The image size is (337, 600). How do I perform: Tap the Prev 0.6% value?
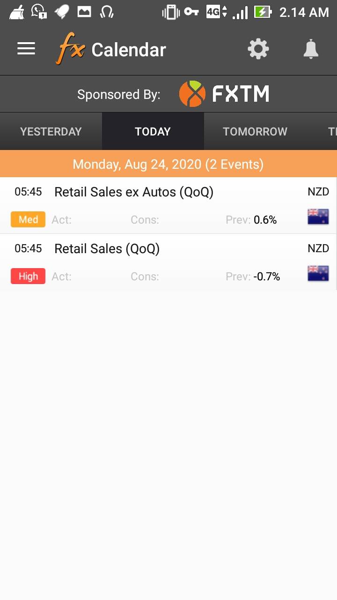(x=265, y=220)
